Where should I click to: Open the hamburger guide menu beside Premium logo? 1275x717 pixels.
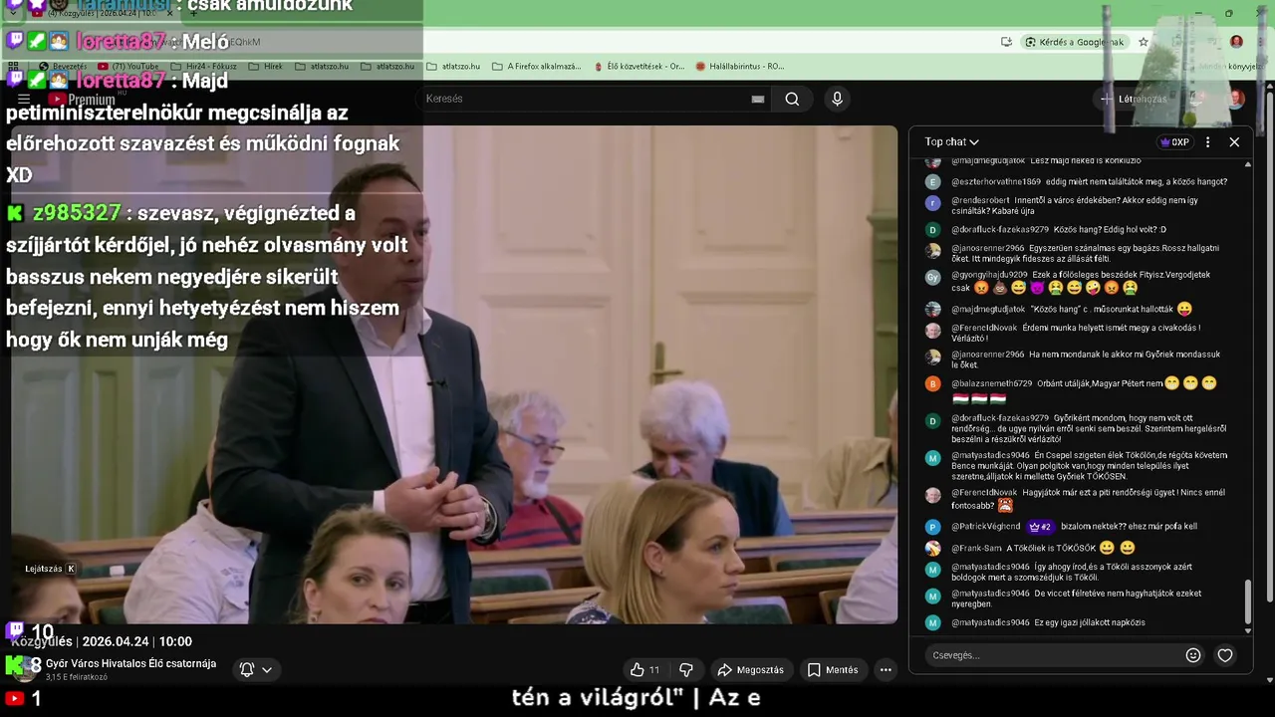pos(24,99)
